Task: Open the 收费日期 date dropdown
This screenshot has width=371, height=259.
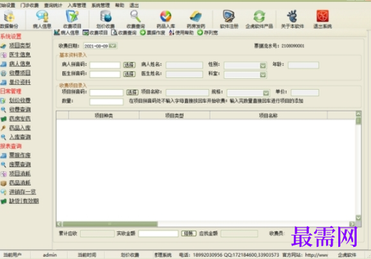Action: click(x=113, y=46)
